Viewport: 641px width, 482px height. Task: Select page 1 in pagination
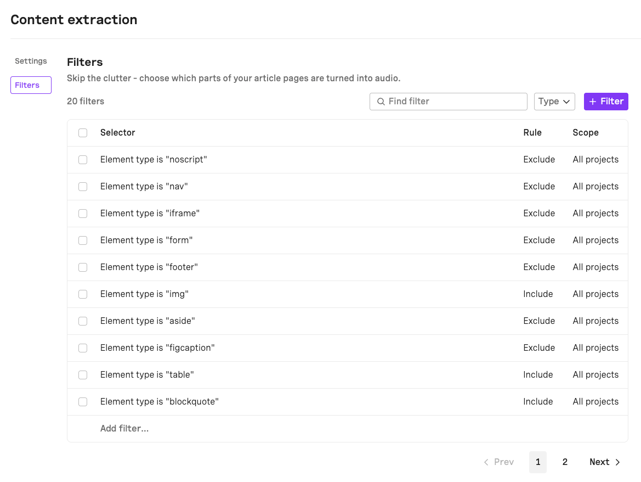coord(538,462)
